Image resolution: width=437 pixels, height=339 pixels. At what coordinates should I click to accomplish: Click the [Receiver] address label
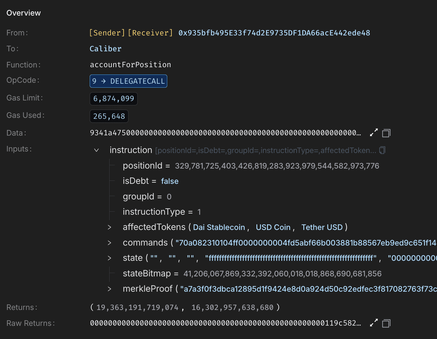tap(150, 33)
